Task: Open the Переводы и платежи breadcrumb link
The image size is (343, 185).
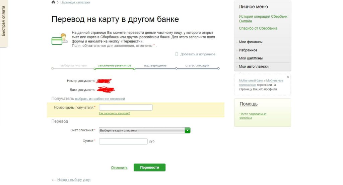Action: pos(75,2)
